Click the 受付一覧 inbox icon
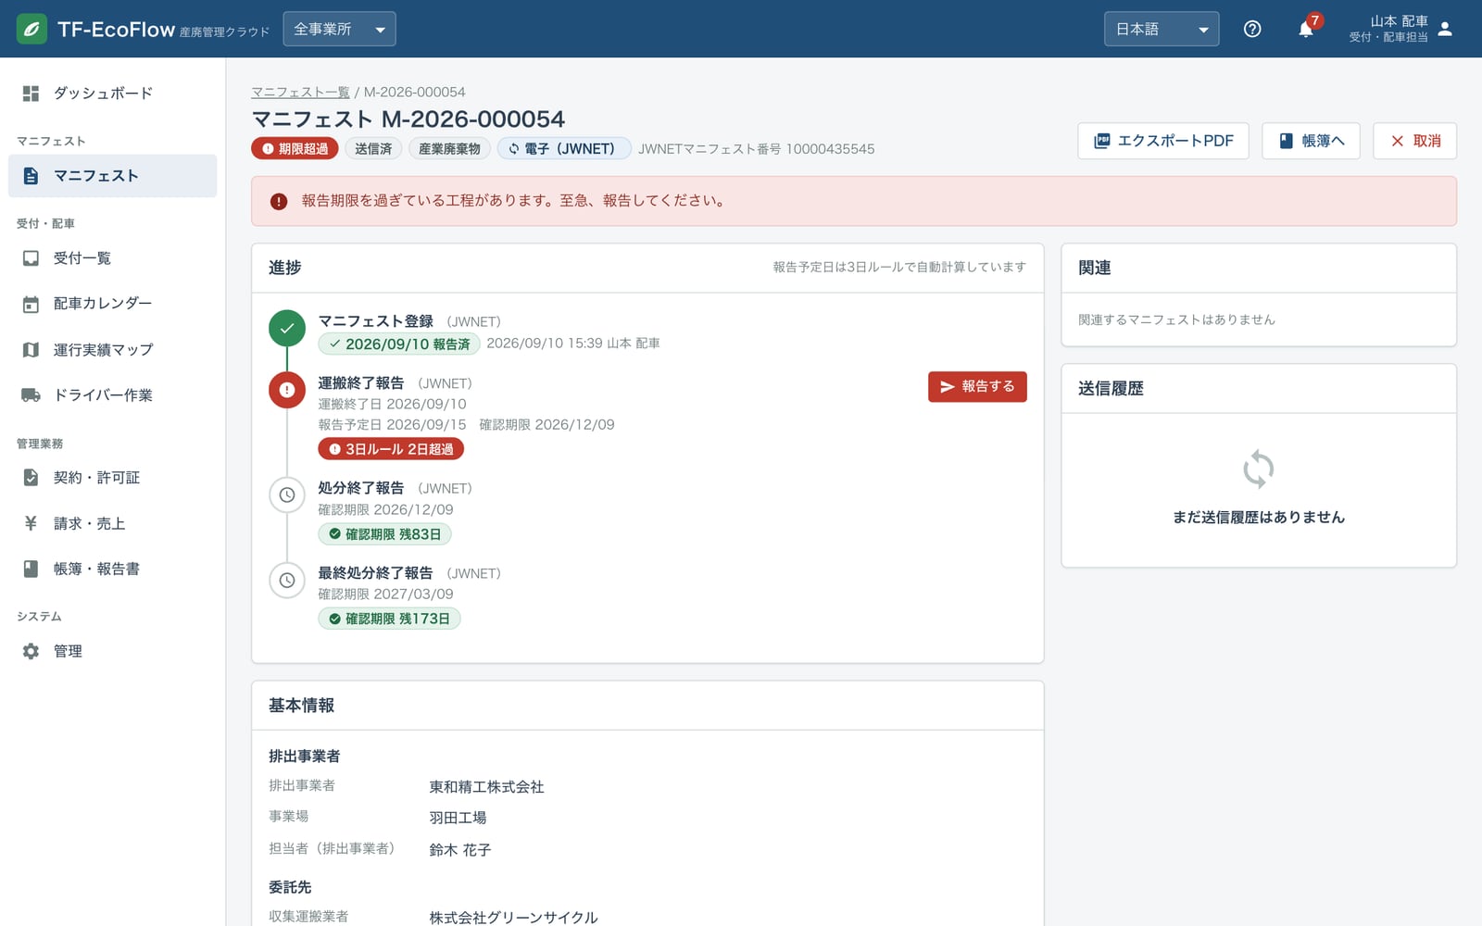1482x926 pixels. [31, 258]
